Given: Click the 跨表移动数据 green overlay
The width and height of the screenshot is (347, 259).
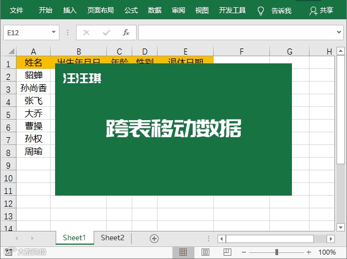Looking at the screenshot, I should [173, 129].
